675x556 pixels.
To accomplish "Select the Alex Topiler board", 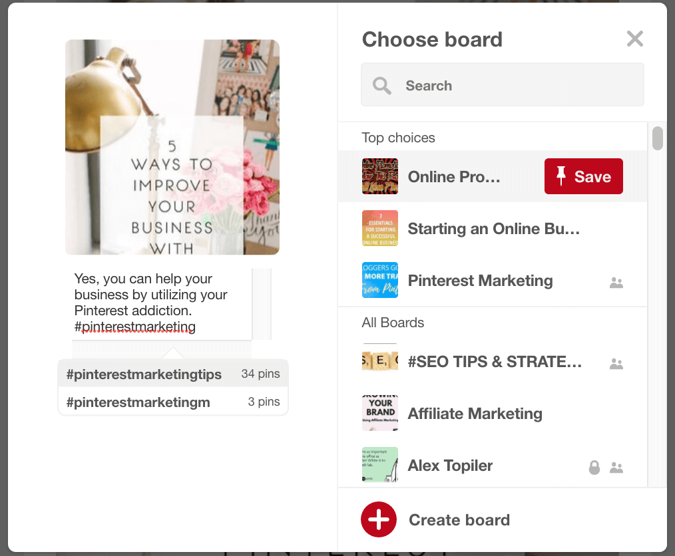I will (450, 466).
